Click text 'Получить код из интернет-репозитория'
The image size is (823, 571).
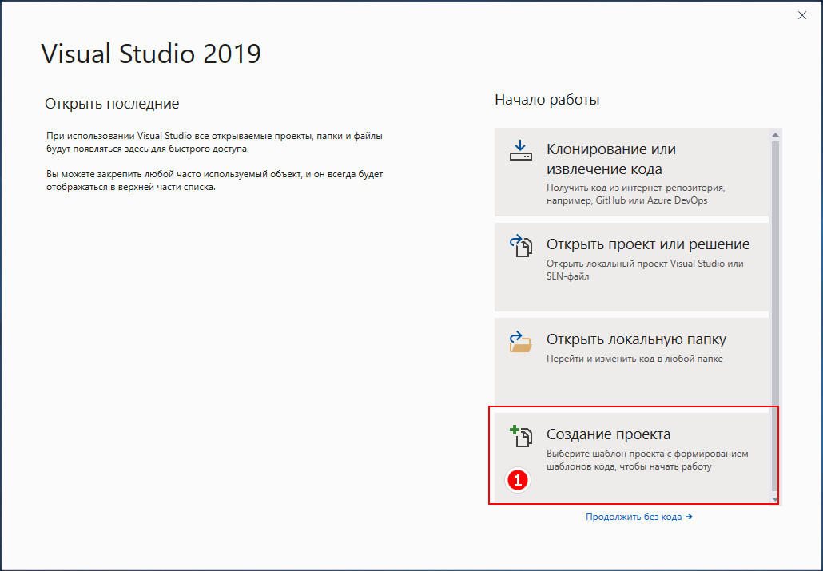(635, 188)
